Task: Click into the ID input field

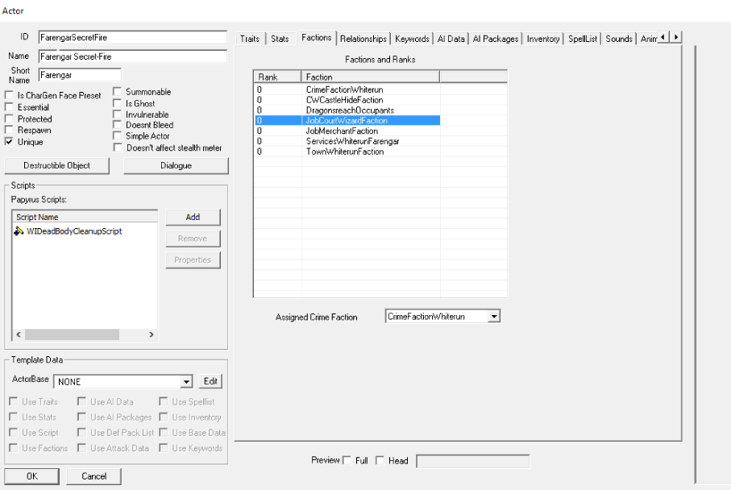Action: [x=132, y=37]
